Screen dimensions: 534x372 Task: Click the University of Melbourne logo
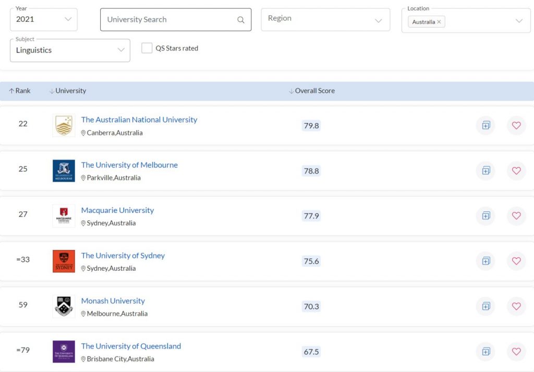click(64, 171)
